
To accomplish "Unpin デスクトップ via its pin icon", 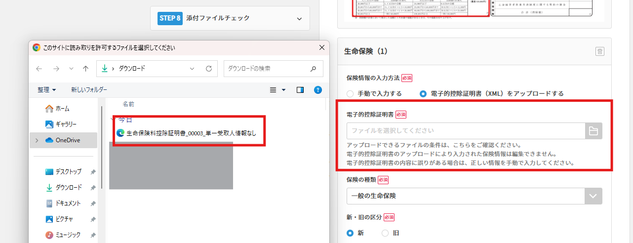I will click(93, 172).
